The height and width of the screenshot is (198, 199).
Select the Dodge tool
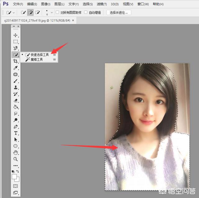point(16,120)
